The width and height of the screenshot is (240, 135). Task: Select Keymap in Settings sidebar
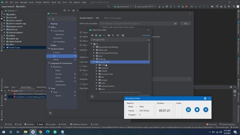[x=54, y=24]
